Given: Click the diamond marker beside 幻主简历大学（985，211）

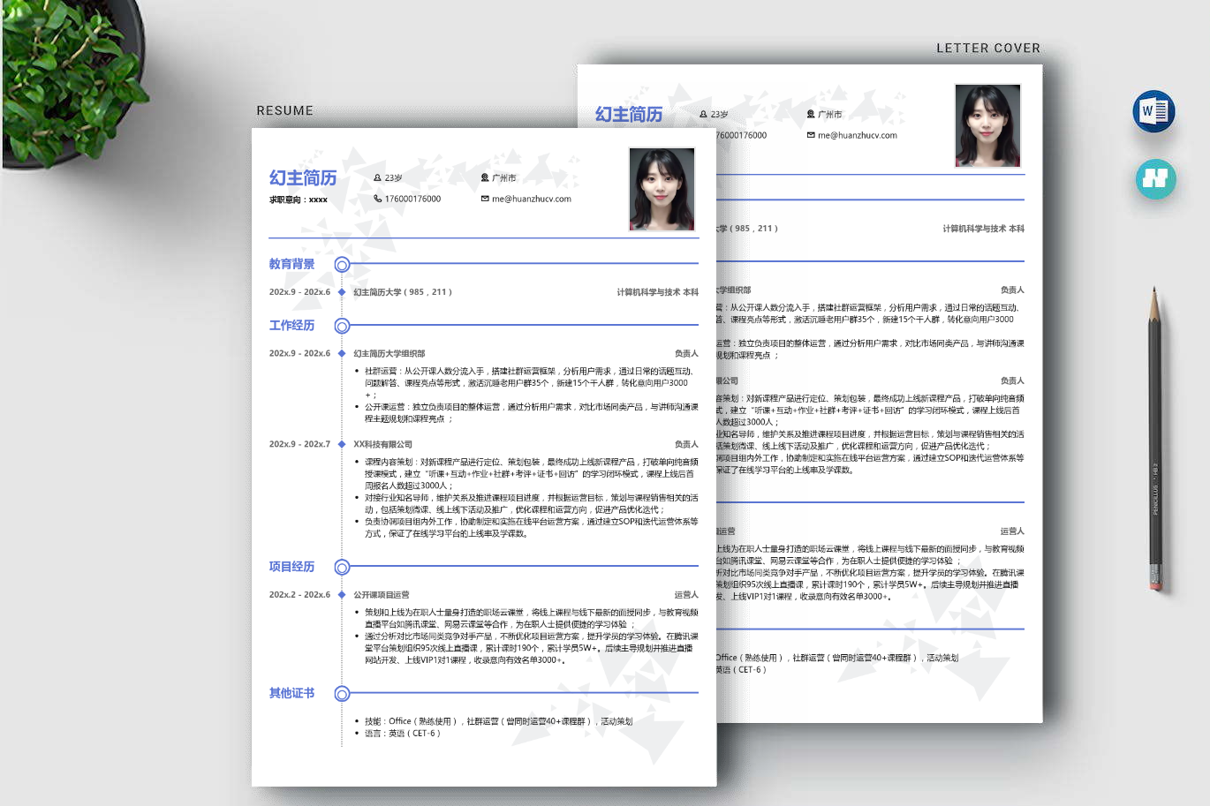Looking at the screenshot, I should [x=342, y=292].
